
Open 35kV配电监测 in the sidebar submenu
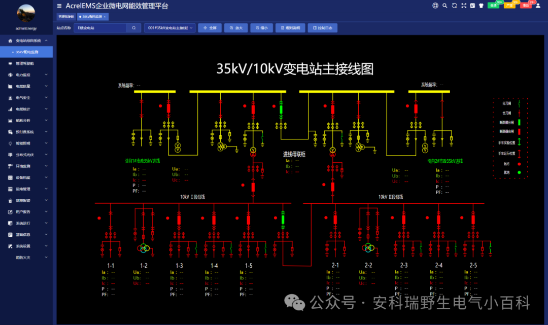[26, 52]
